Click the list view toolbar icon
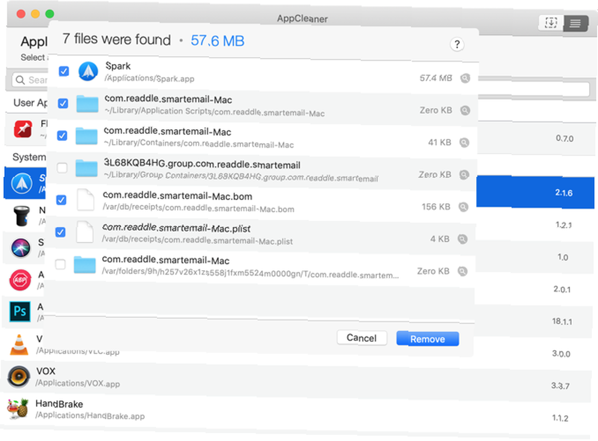 coord(575,24)
